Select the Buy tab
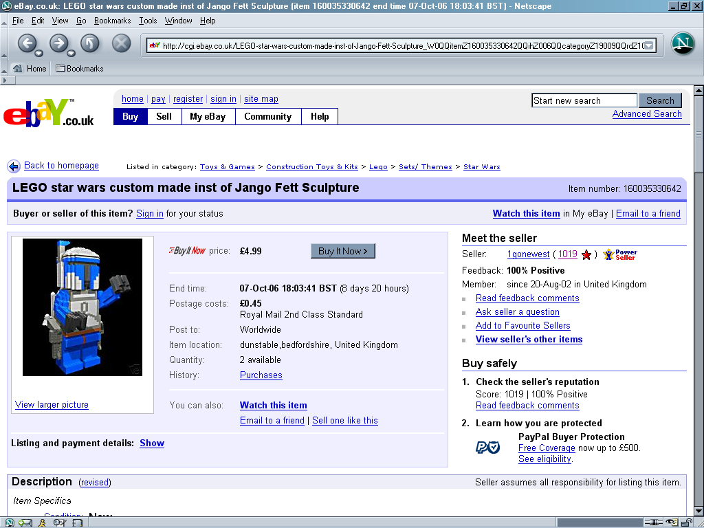This screenshot has height=528, width=704. tap(130, 116)
